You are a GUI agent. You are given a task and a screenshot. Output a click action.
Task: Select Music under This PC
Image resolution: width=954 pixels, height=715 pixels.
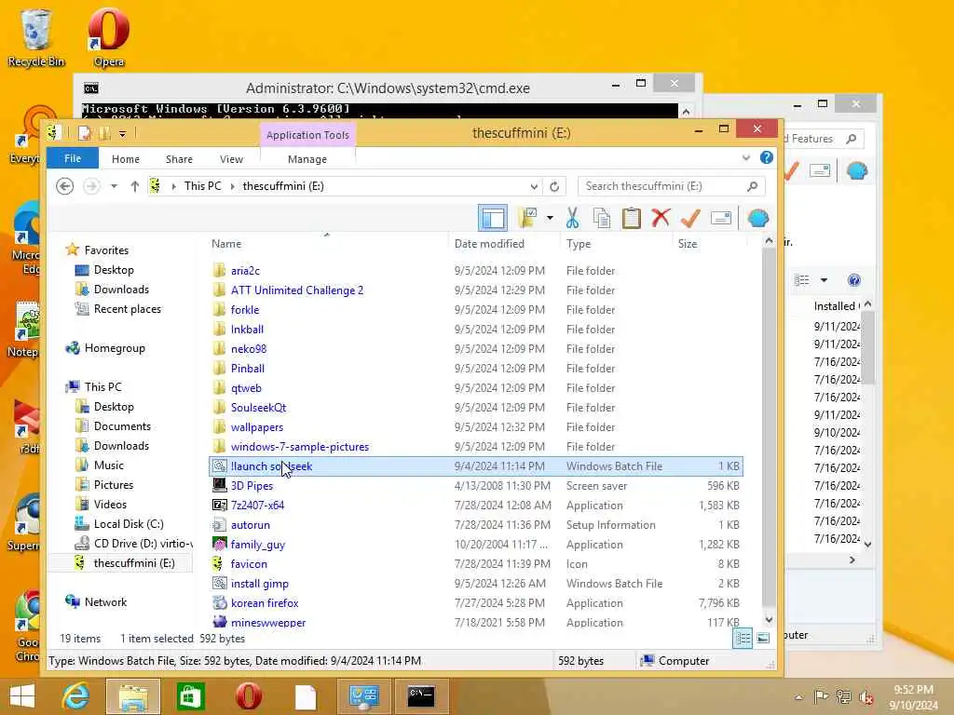[109, 465]
